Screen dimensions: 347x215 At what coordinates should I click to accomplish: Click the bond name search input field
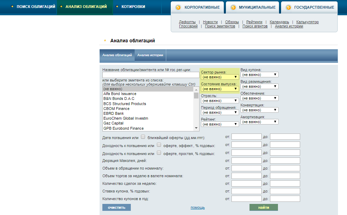tap(151, 75)
